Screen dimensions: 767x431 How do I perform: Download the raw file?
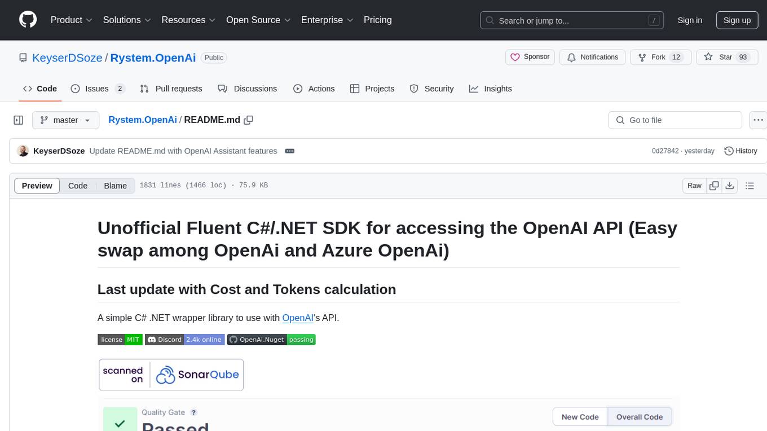729,186
